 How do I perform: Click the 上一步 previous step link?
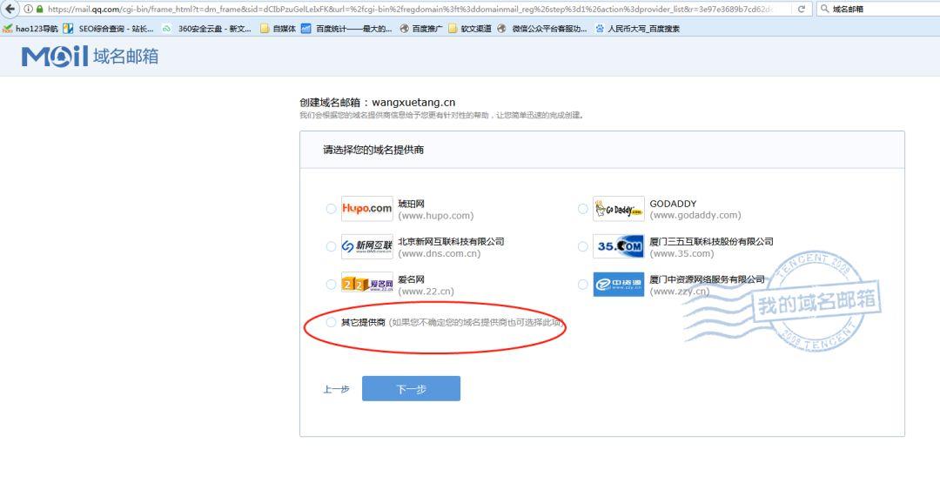coord(336,389)
